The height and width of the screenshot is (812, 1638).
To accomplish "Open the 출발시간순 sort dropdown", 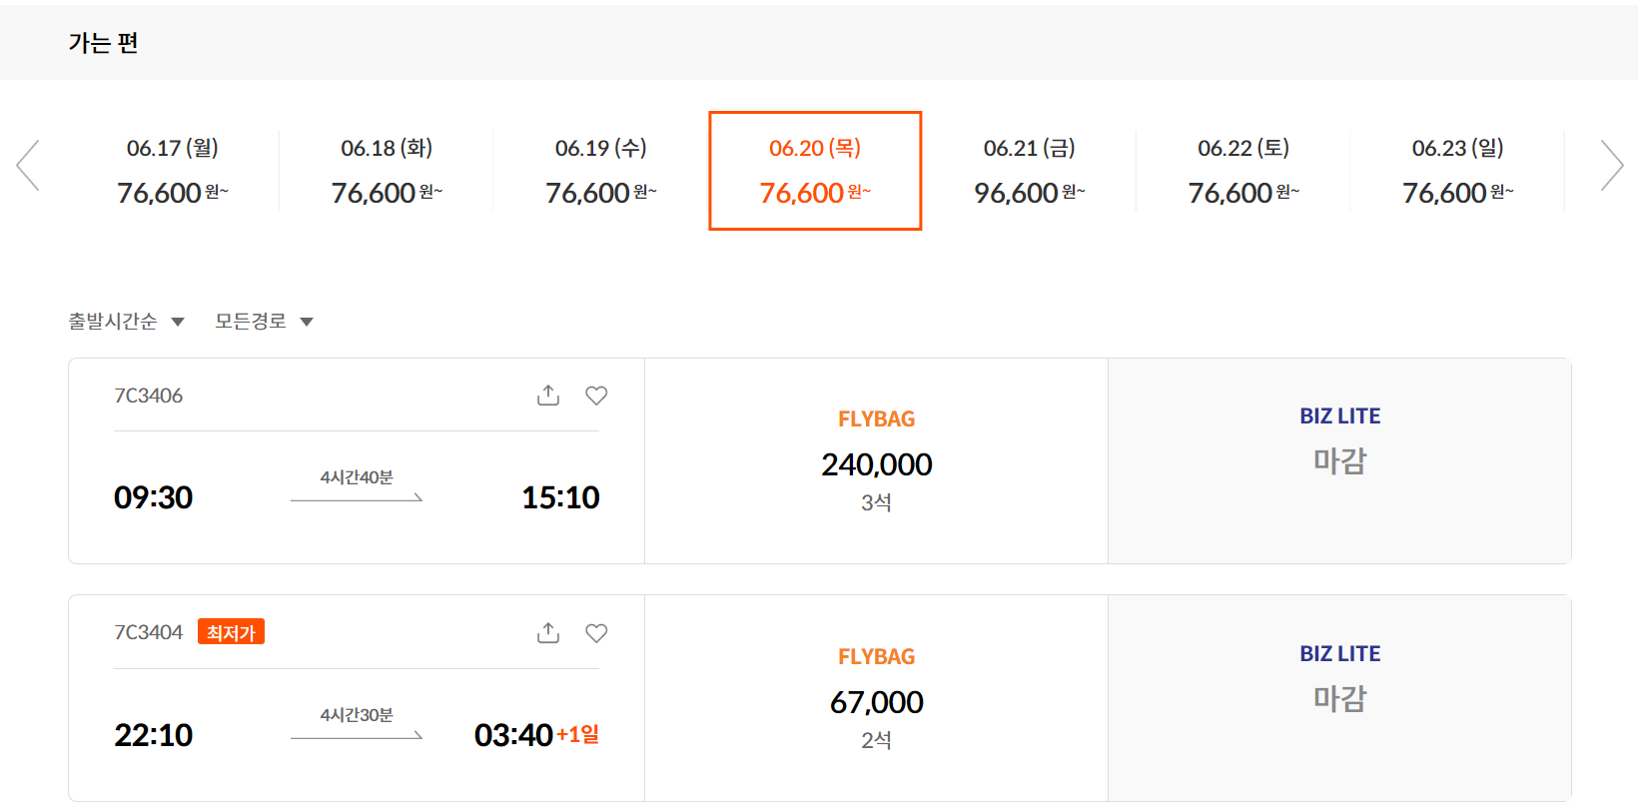I will 126,322.
